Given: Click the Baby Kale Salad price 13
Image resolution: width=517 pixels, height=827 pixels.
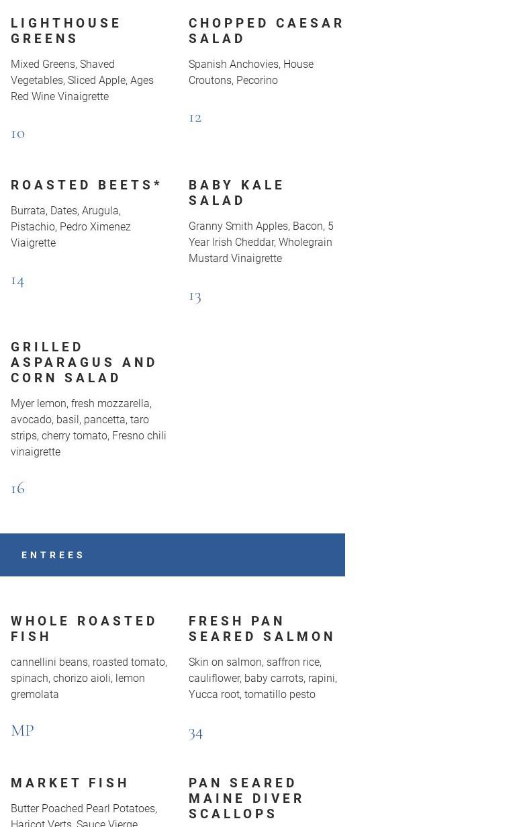Looking at the screenshot, I should point(195,296).
